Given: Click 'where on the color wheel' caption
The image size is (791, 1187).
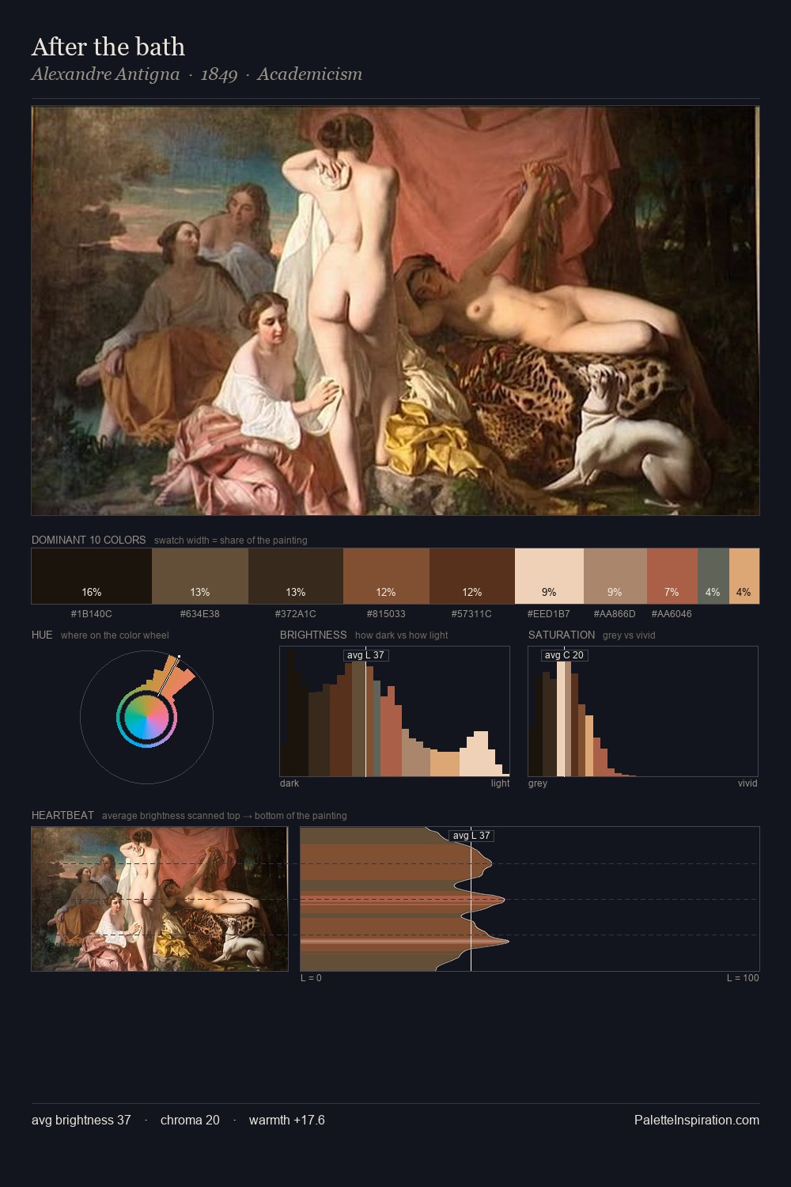Looking at the screenshot, I should (x=115, y=635).
